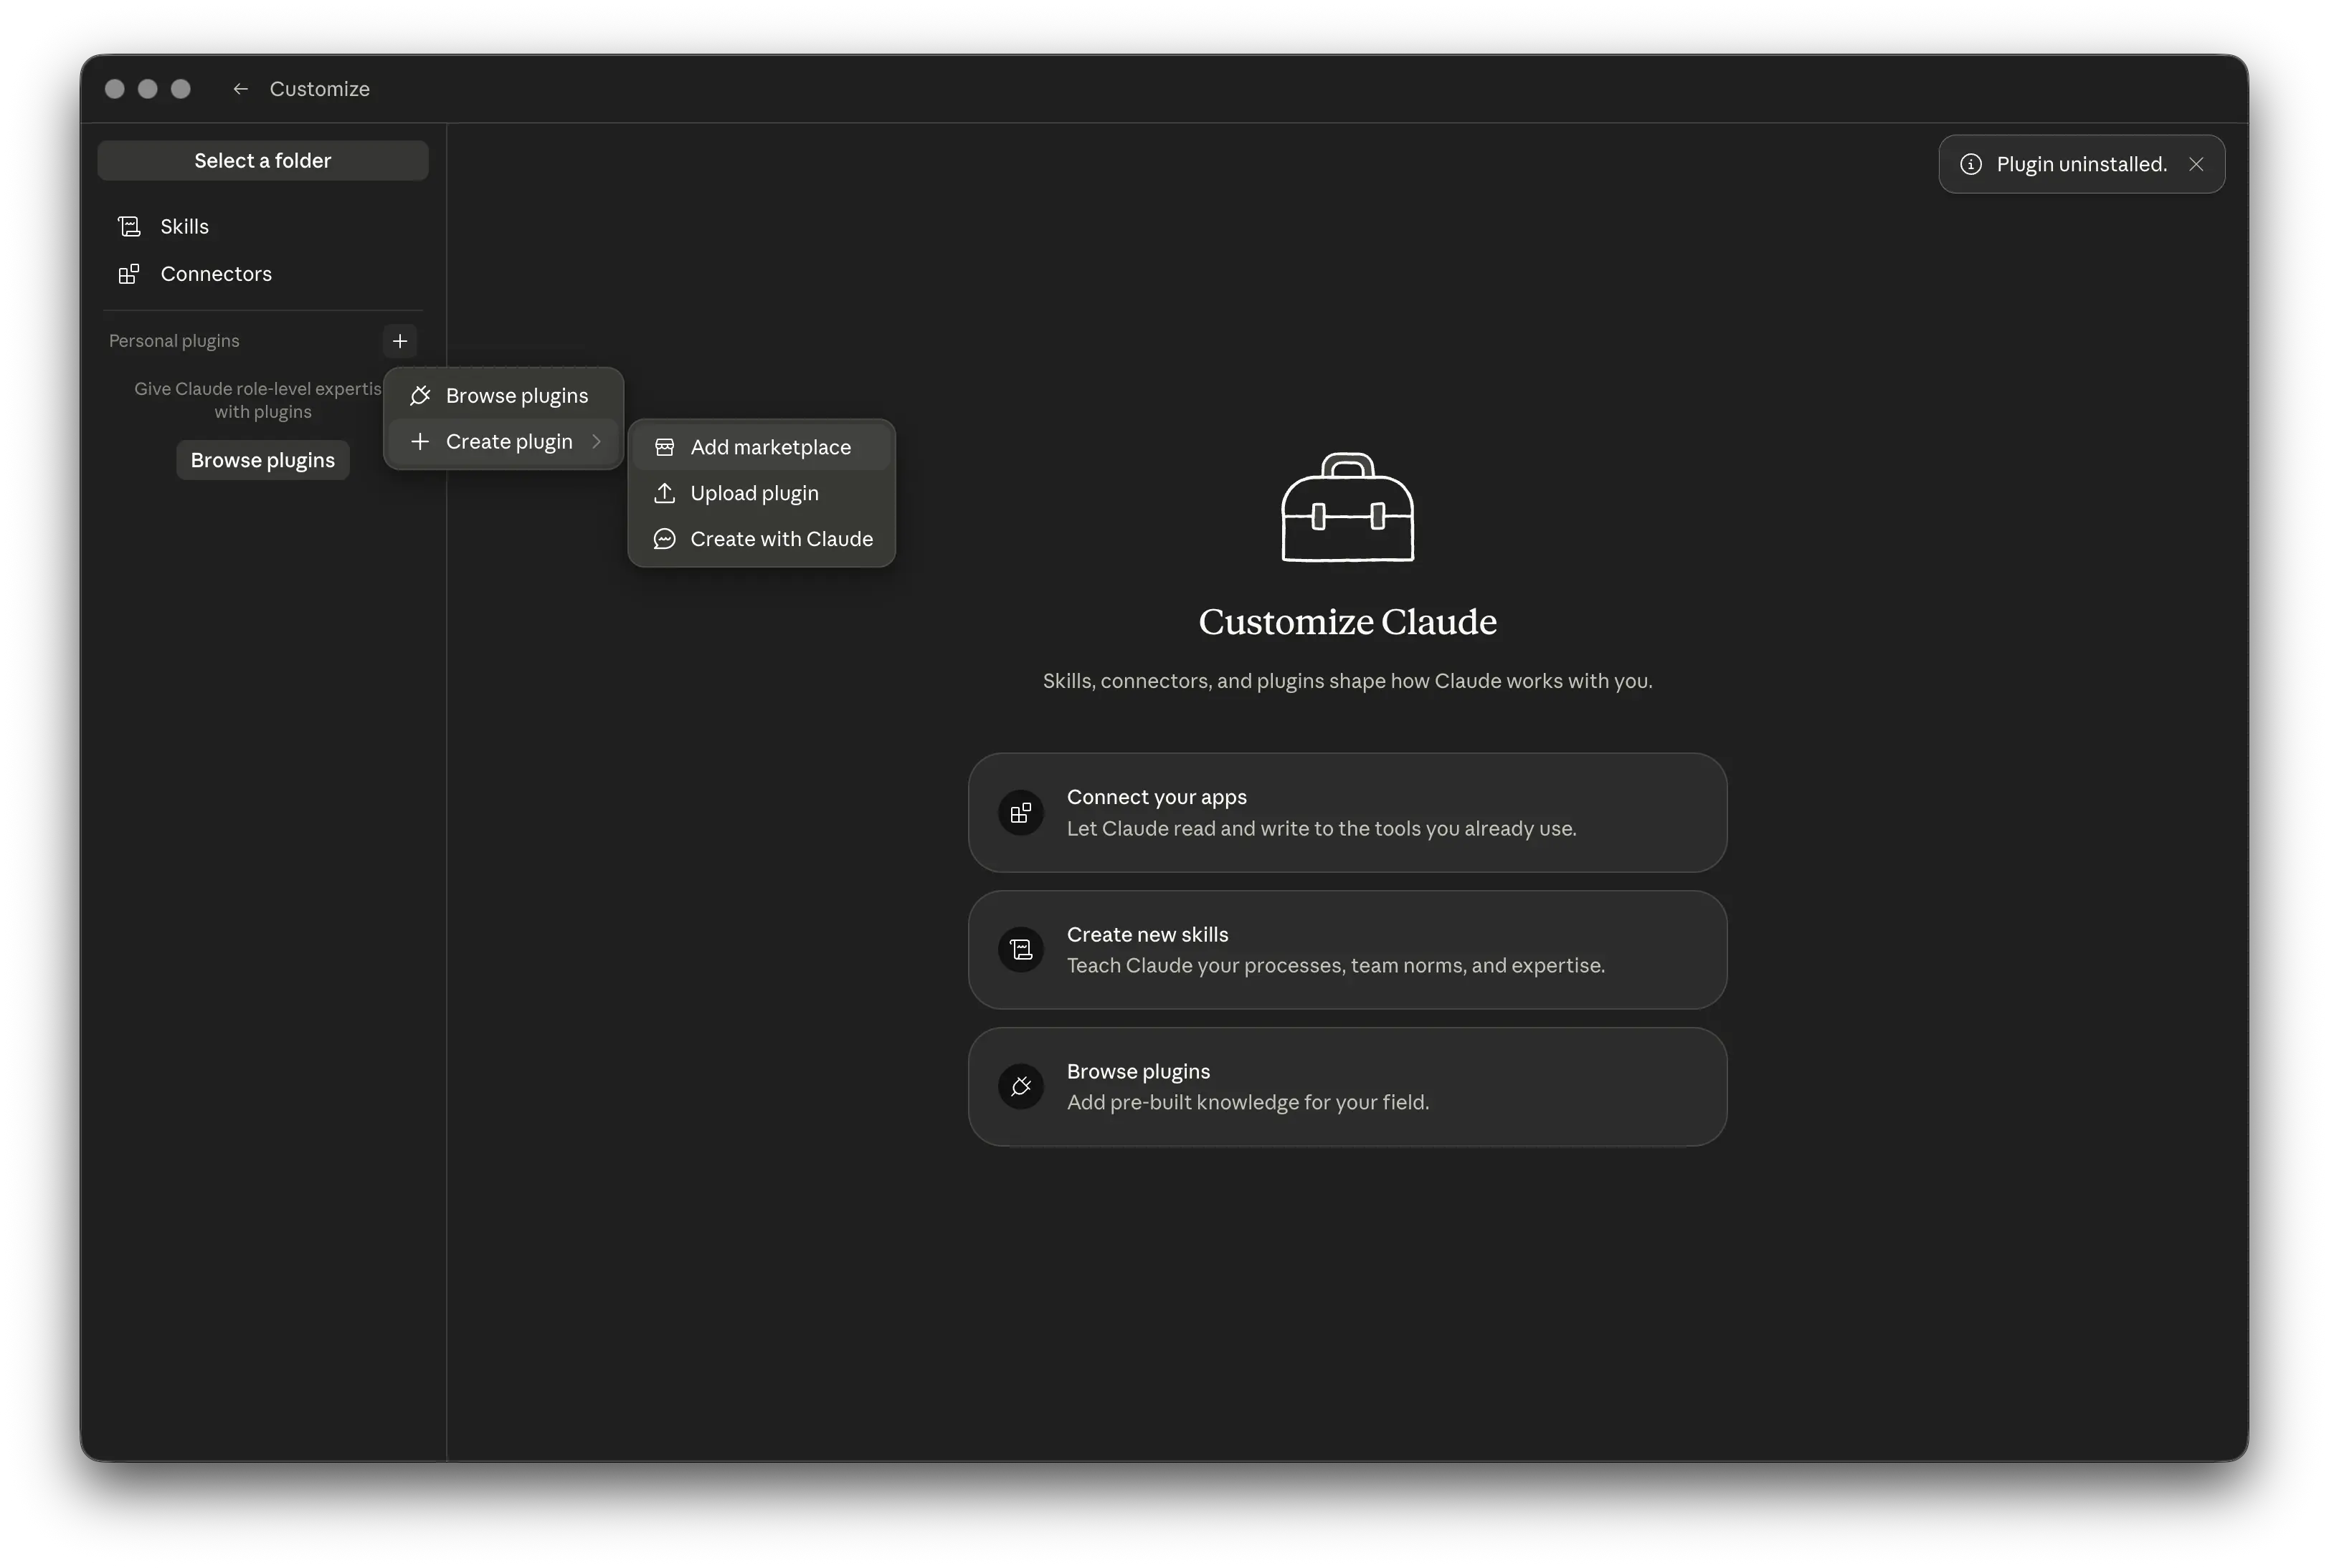Click the red close window traffic light

115,89
